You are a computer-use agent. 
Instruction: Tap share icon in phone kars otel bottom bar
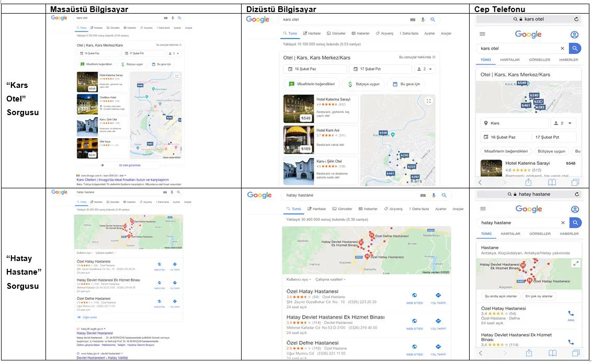(x=528, y=183)
